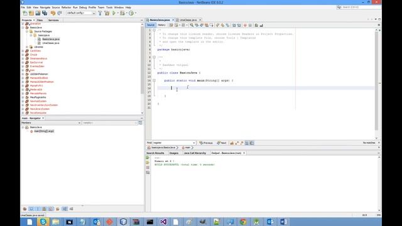Open the Visual Studio taskbar icon
This screenshot has width=402, height=226.
163,222
